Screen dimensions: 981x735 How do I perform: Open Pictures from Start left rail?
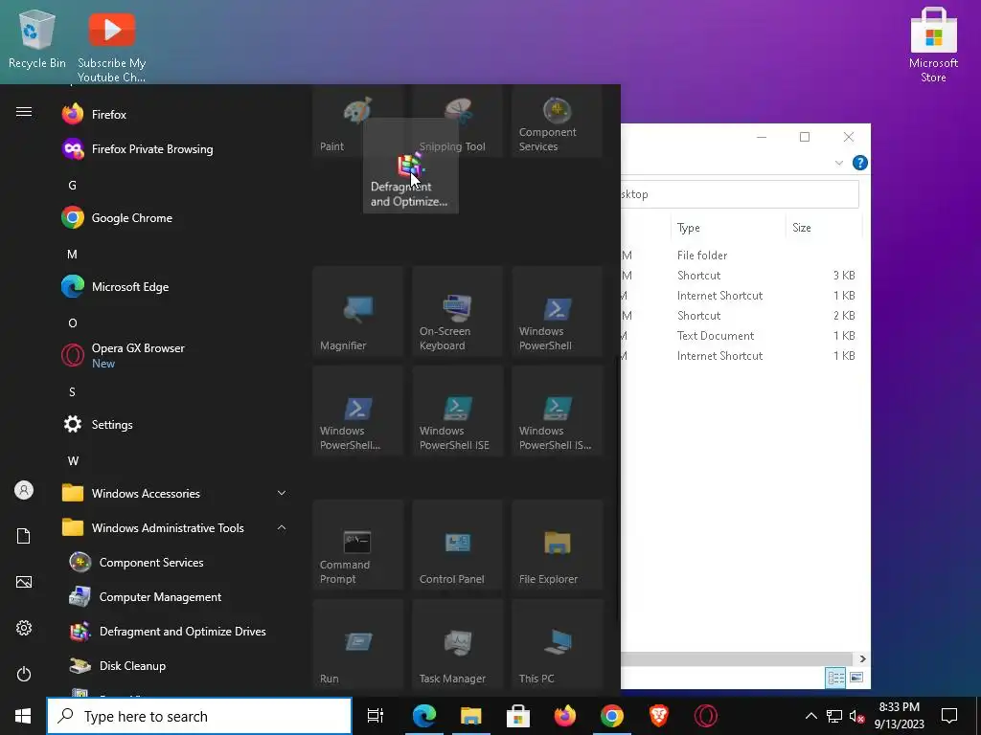click(24, 582)
